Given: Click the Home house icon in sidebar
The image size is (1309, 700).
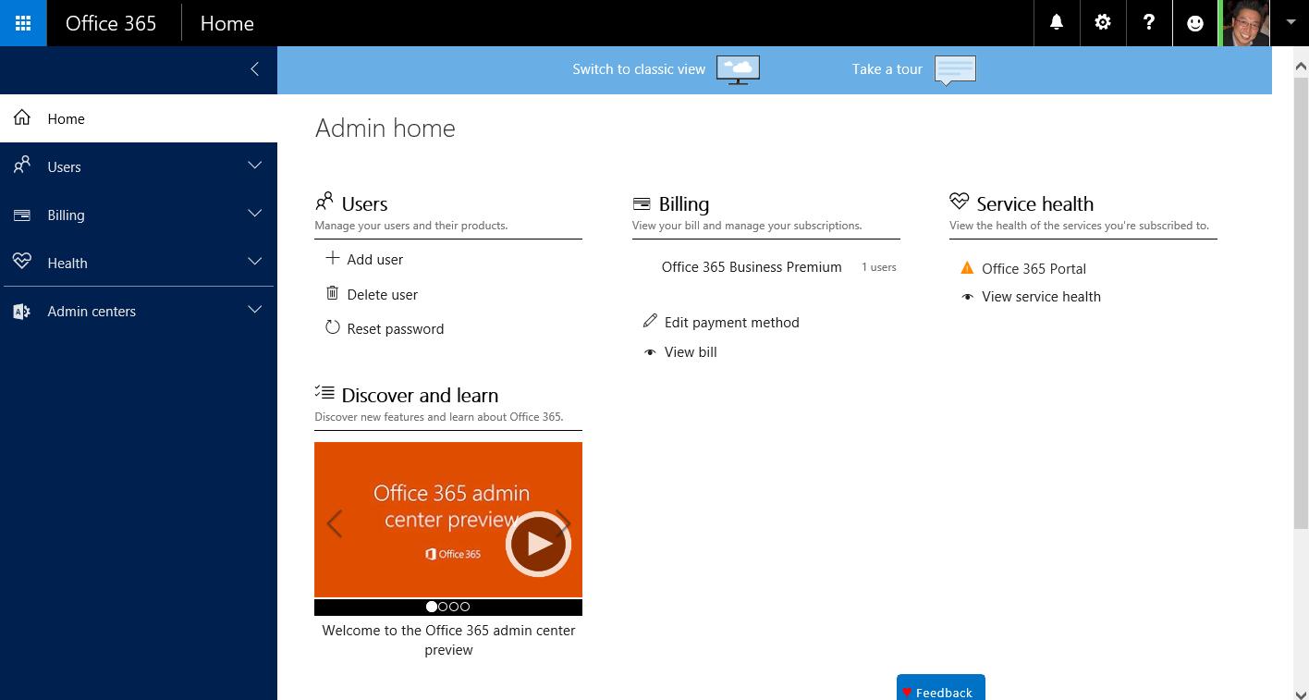Looking at the screenshot, I should pyautogui.click(x=22, y=117).
